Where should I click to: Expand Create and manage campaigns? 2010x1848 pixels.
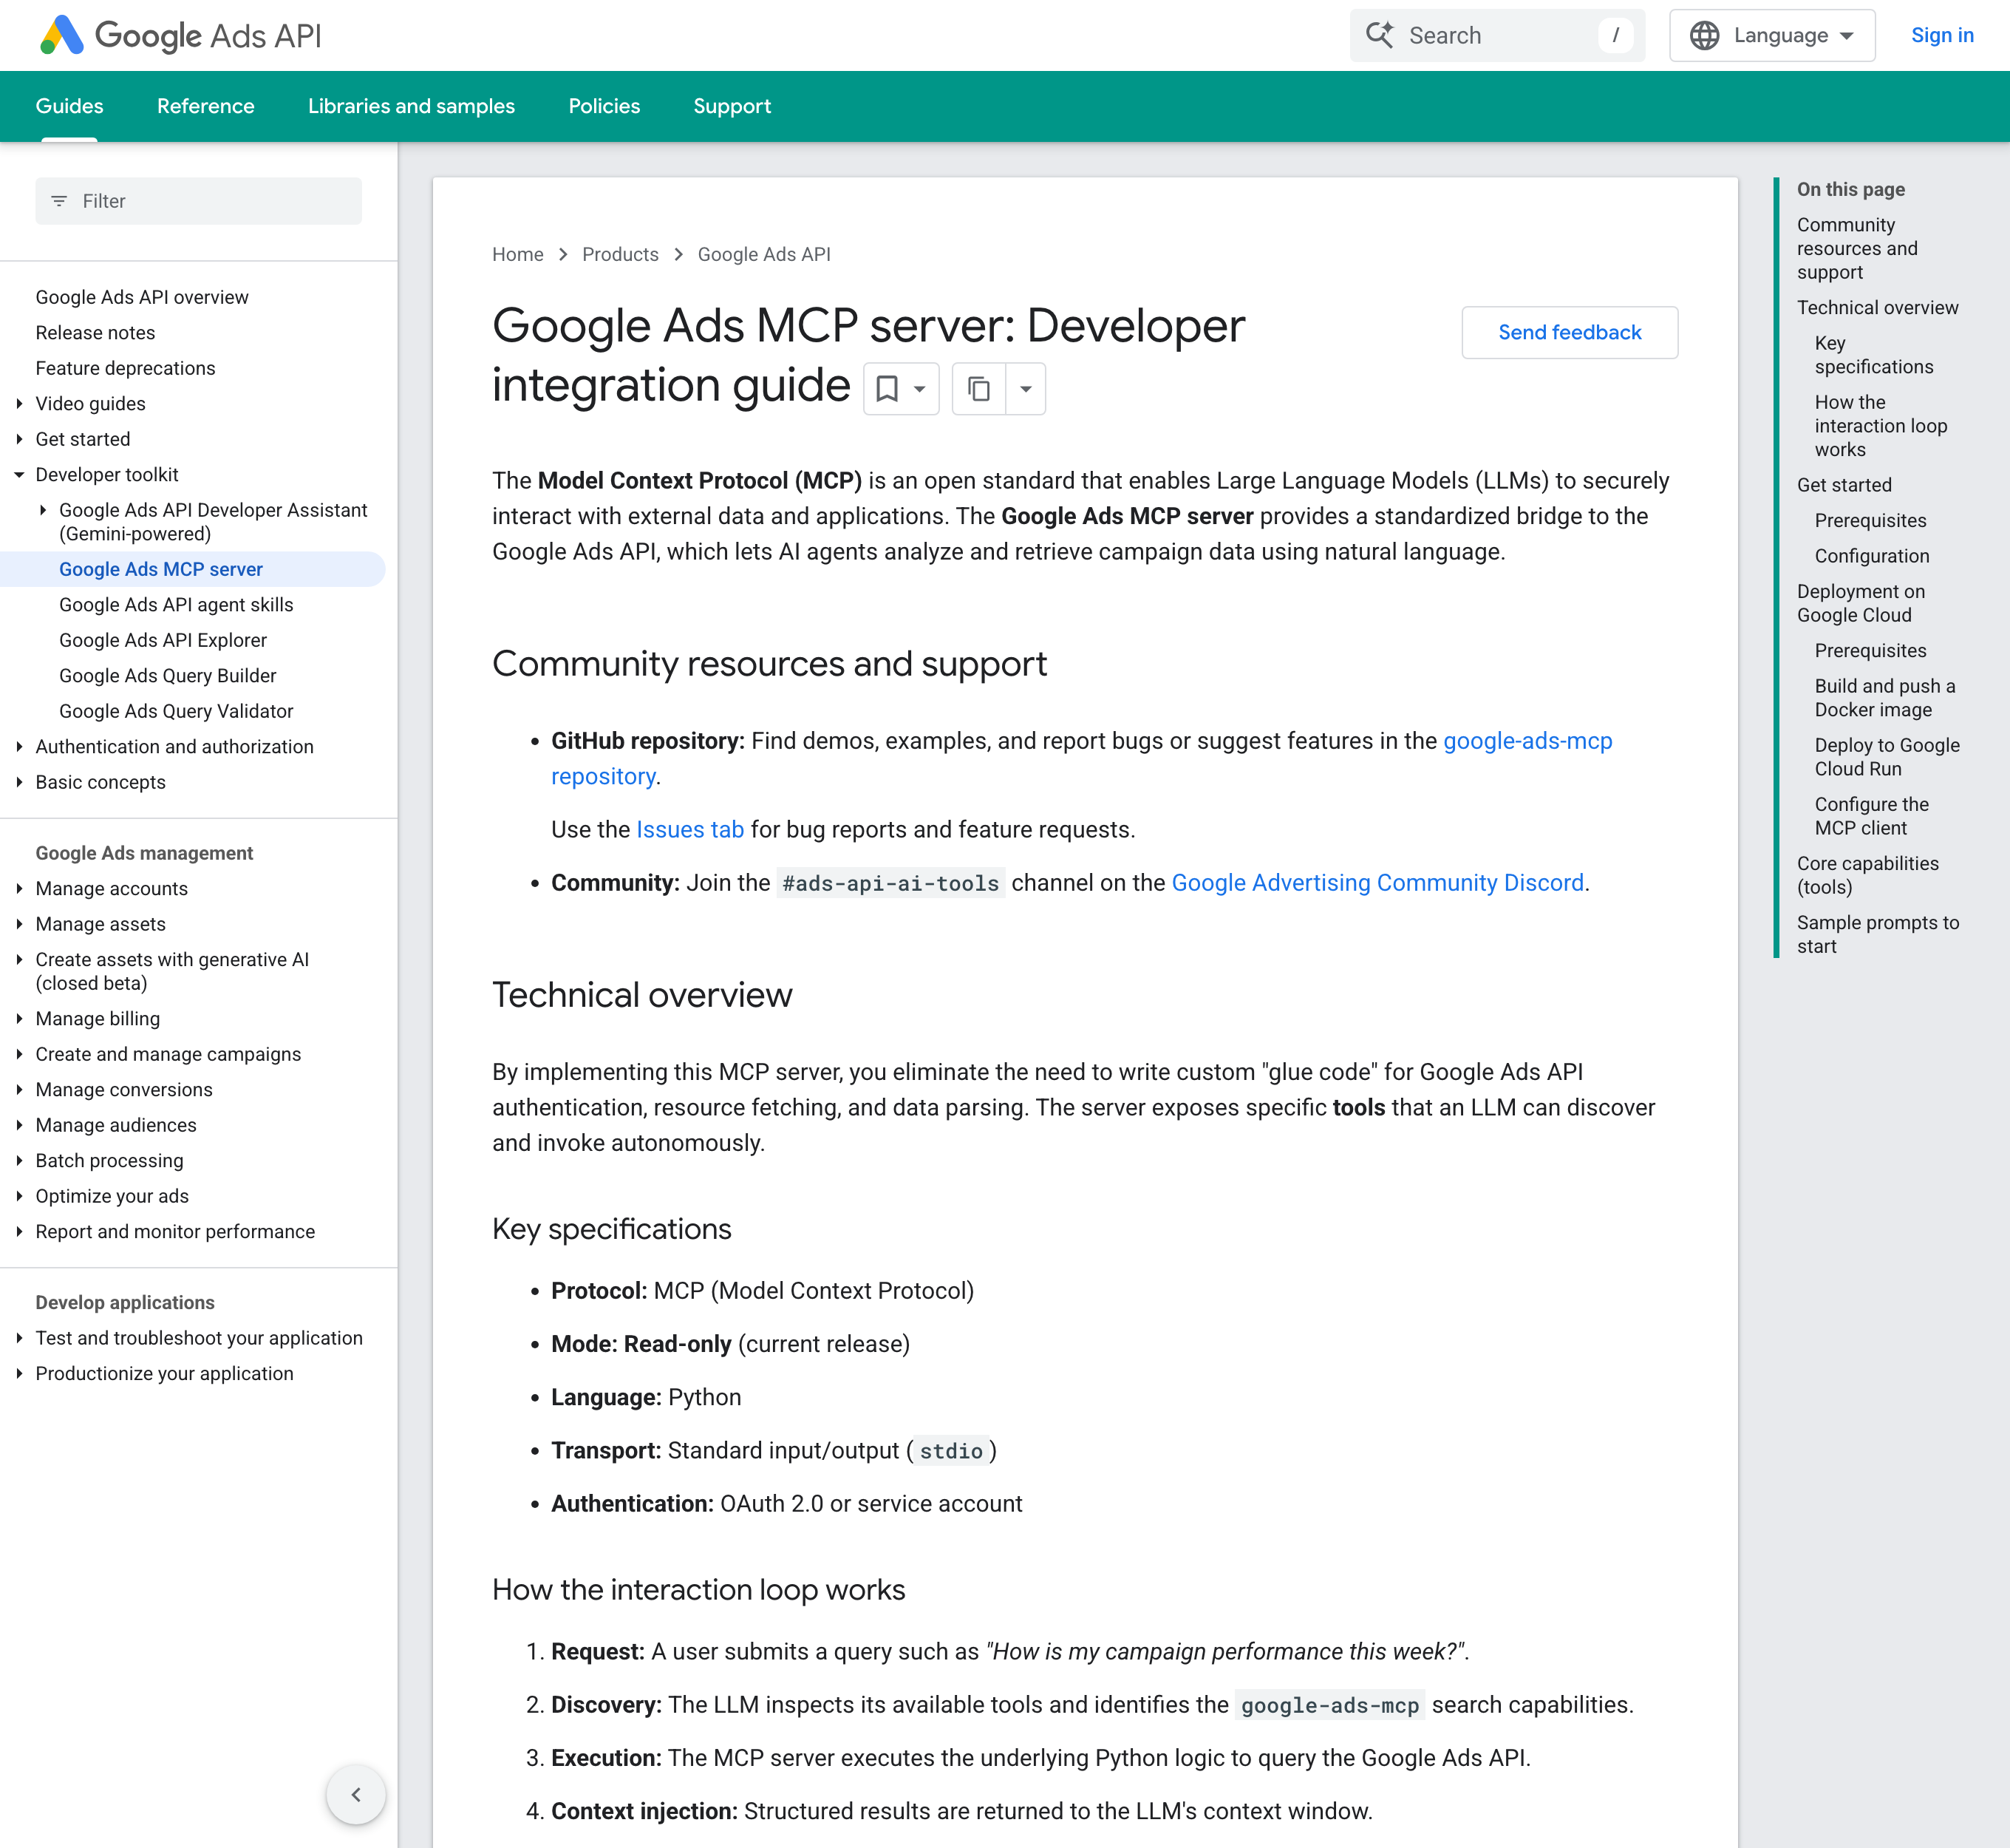pos(19,1054)
